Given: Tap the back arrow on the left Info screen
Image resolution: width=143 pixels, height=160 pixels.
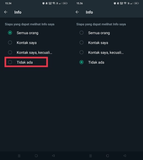Looking at the screenshot, I should [x=6, y=12].
